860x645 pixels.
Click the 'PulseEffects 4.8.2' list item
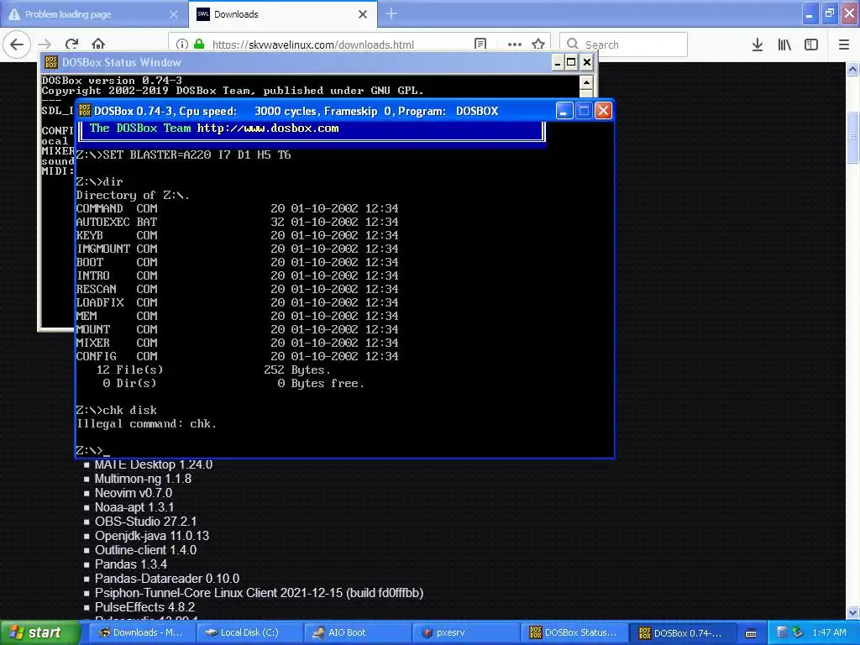click(x=144, y=607)
